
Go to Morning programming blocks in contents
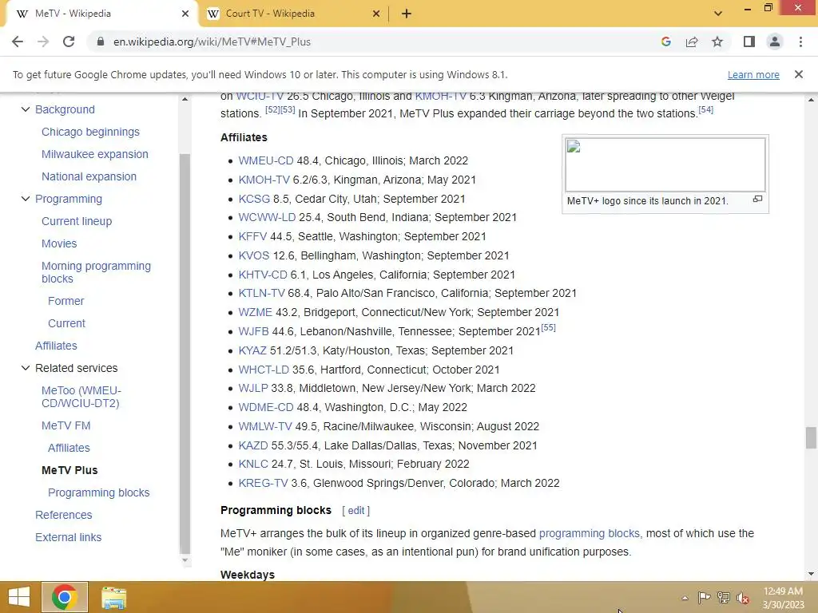pos(96,272)
